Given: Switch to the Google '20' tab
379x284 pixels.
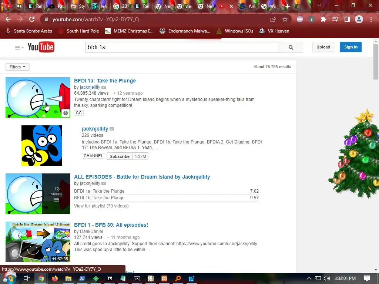Looking at the screenshot, I should 121,6.
